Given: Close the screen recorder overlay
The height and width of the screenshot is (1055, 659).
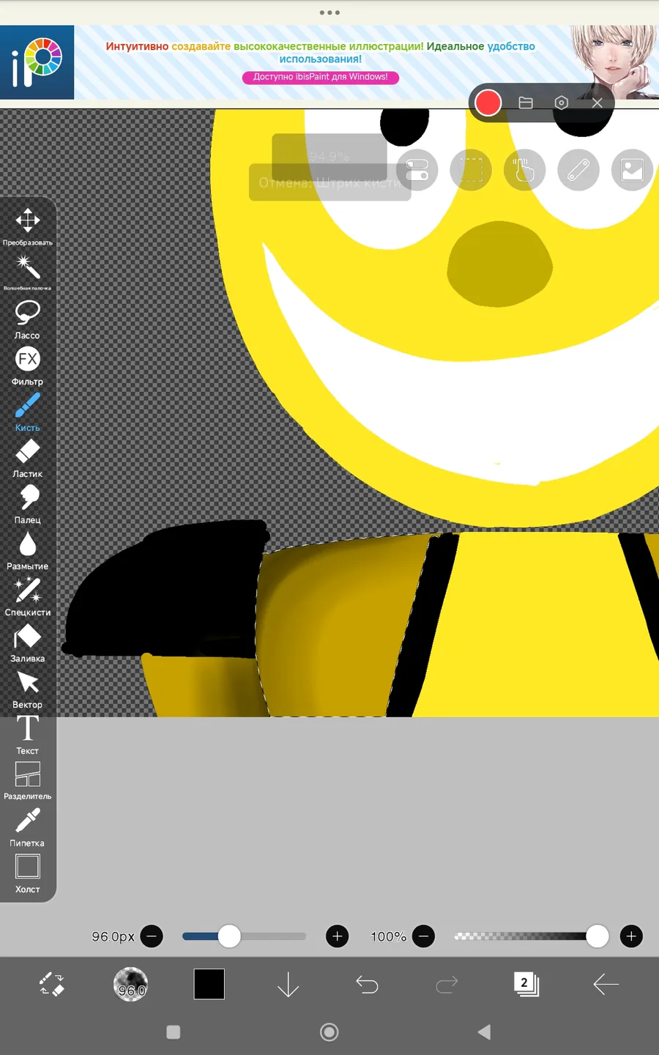Looking at the screenshot, I should (597, 103).
